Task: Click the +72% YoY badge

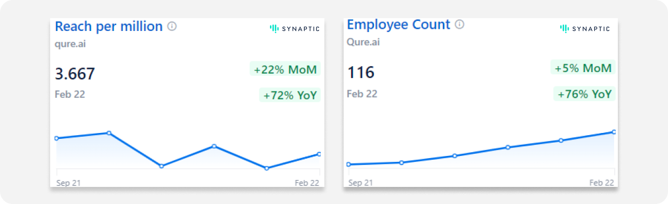Action: point(290,96)
